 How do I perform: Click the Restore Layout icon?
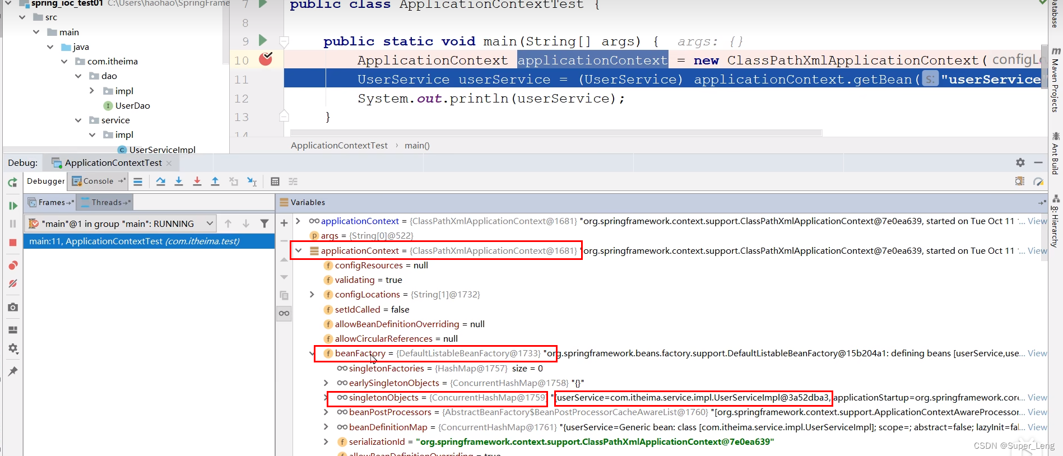(x=13, y=330)
